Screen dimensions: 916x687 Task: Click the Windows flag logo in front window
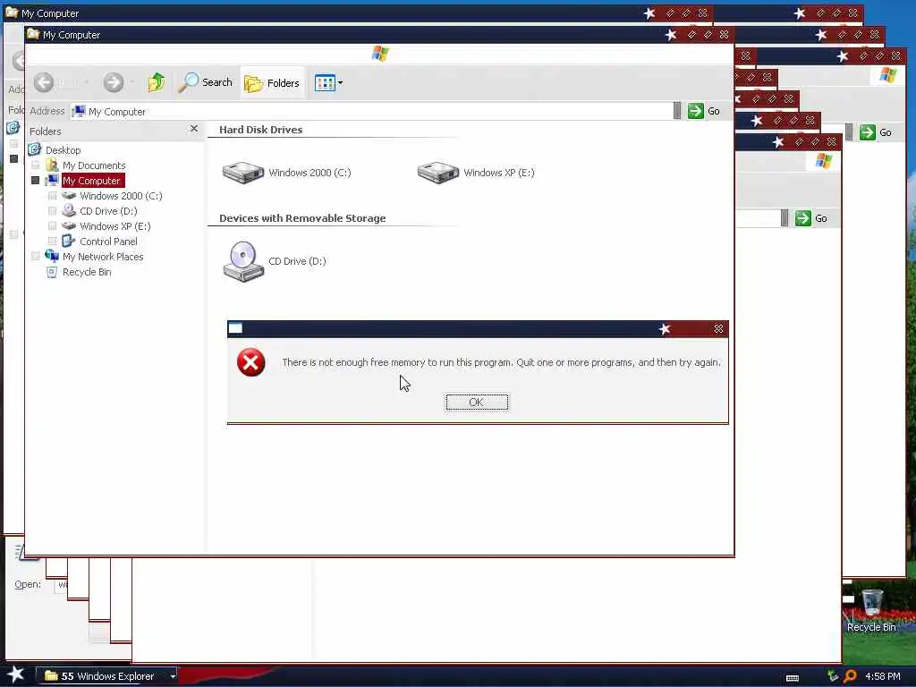(x=380, y=54)
